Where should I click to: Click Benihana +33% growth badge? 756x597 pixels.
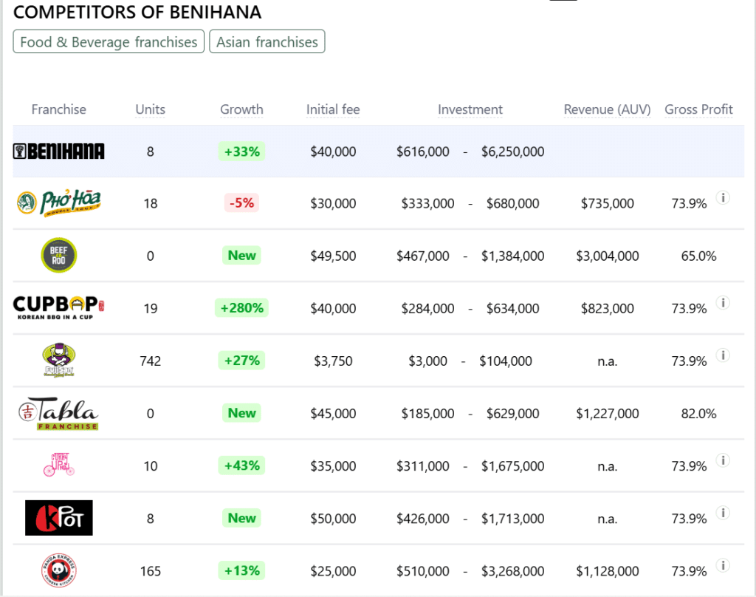click(x=241, y=151)
